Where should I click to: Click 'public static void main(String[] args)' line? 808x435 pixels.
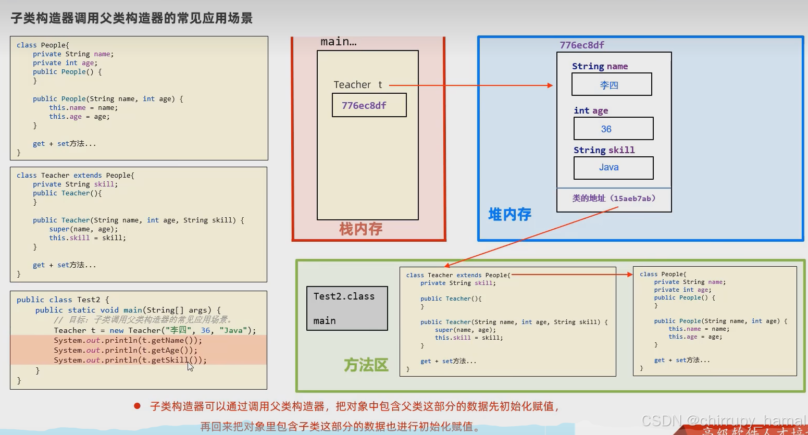128,310
